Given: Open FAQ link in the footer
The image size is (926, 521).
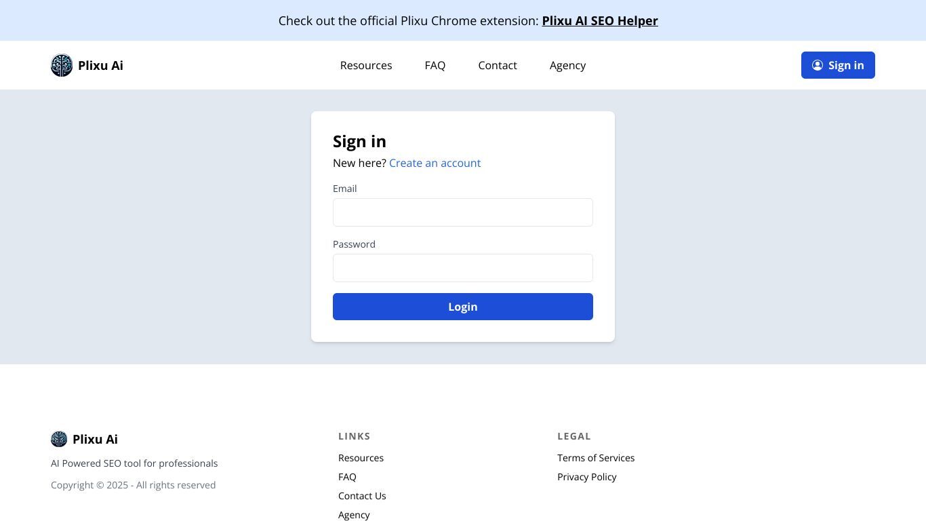Looking at the screenshot, I should 347,477.
